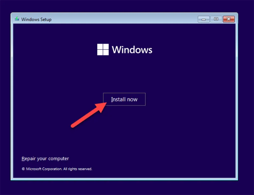Click the top-left pane of the Windows logo

[100, 47]
